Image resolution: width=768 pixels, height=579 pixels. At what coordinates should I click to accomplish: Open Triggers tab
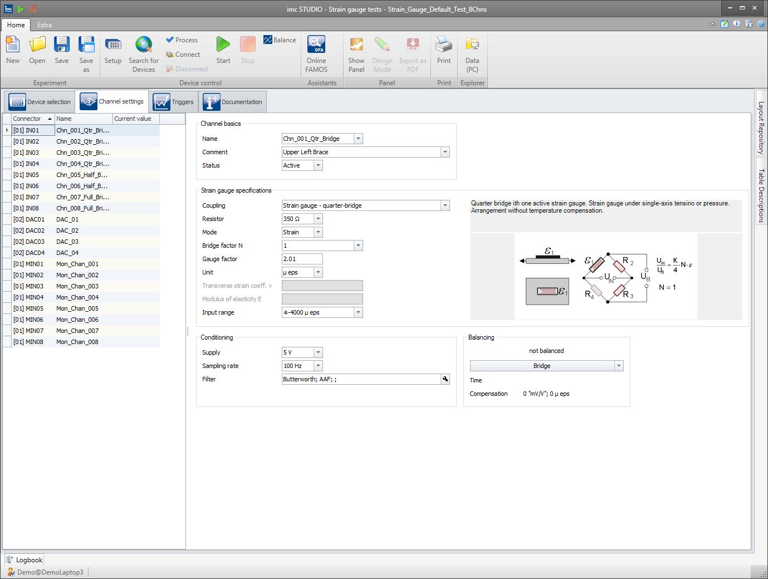pyautogui.click(x=173, y=102)
